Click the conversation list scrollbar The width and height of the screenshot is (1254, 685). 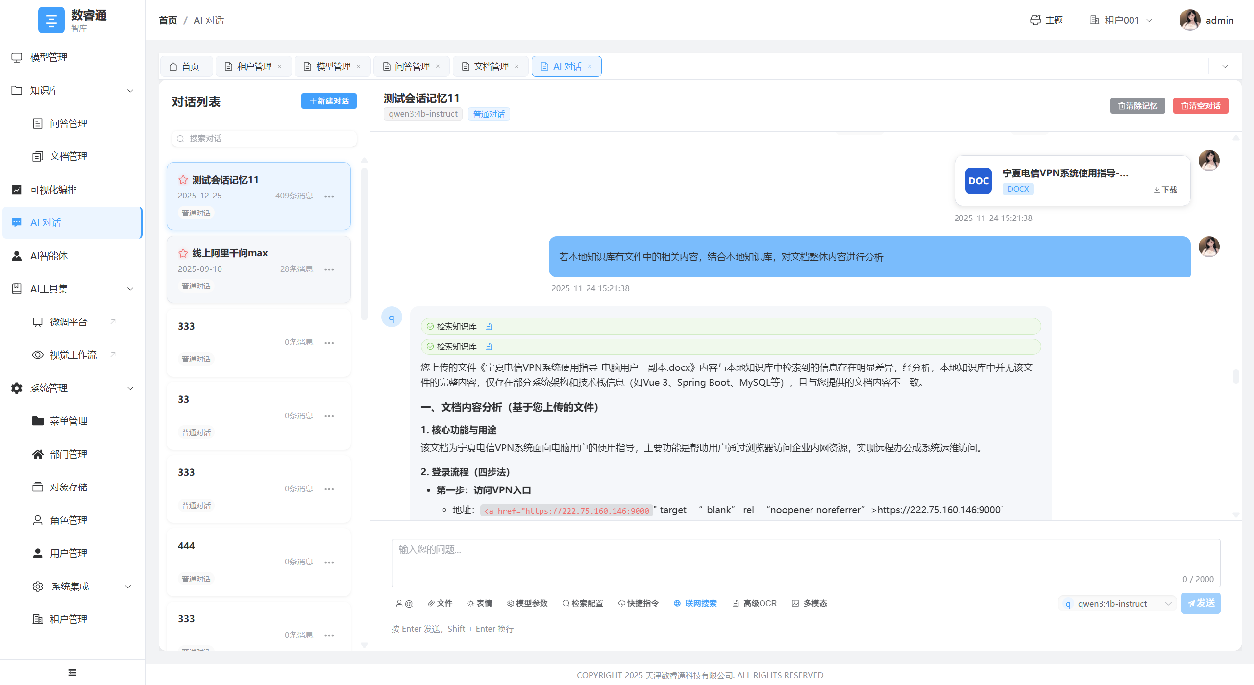364,244
